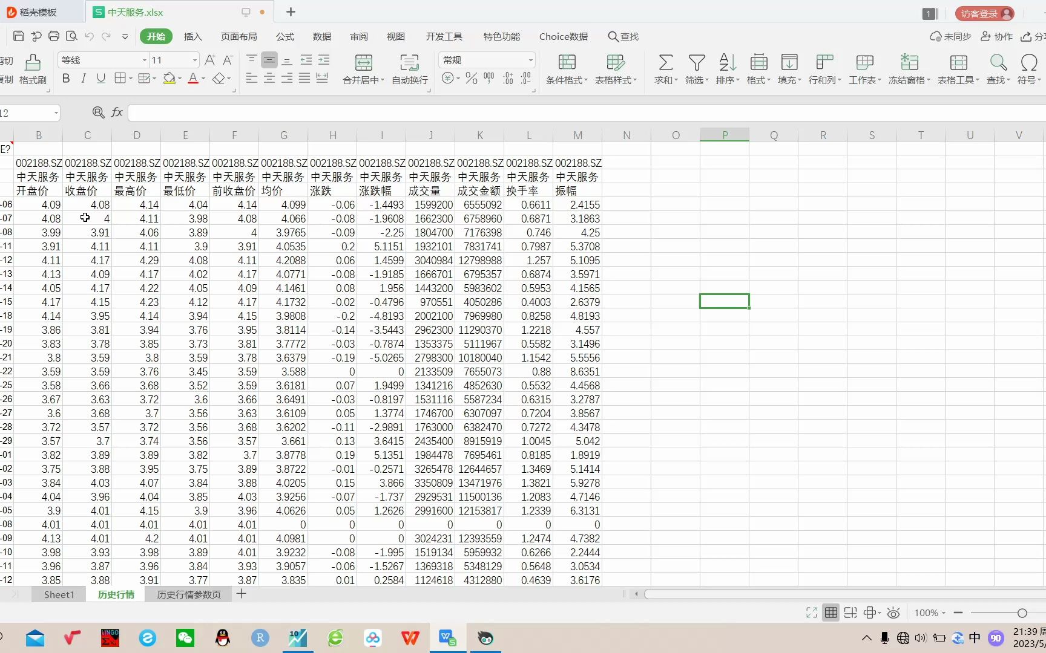This screenshot has width=1046, height=653.
Task: Click the red font color swatch
Action: coord(193,78)
